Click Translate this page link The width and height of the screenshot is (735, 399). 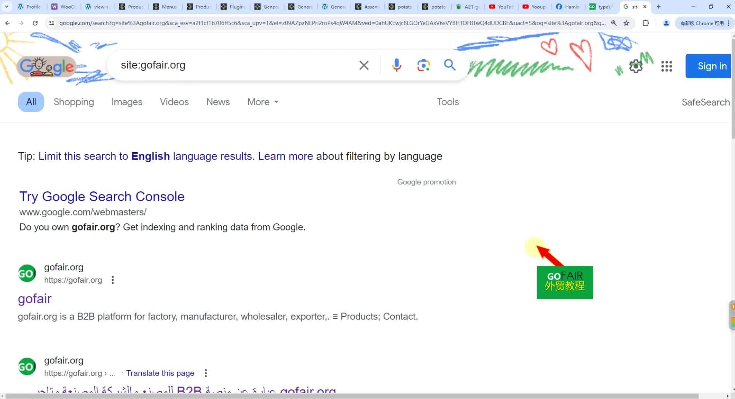160,373
